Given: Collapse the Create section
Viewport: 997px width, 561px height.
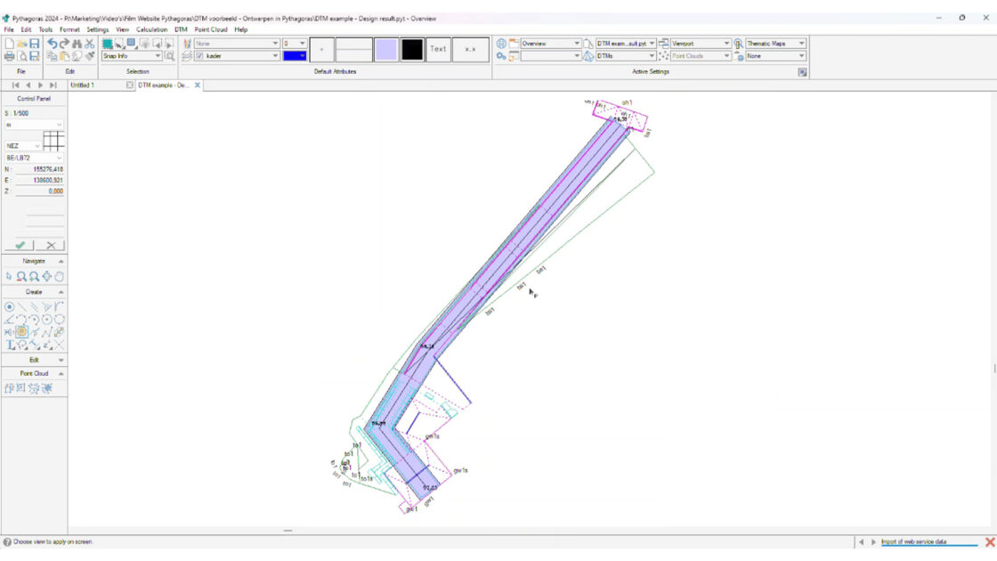Looking at the screenshot, I should click(x=61, y=292).
